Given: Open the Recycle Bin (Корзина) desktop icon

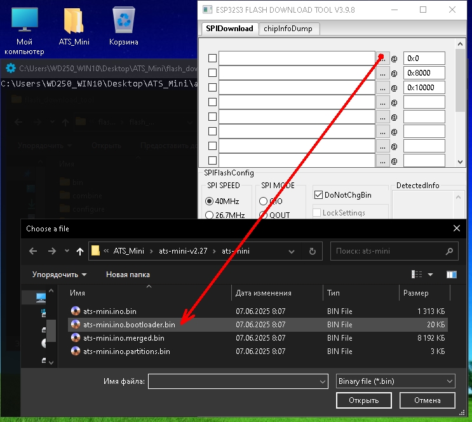Looking at the screenshot, I should 123,25.
